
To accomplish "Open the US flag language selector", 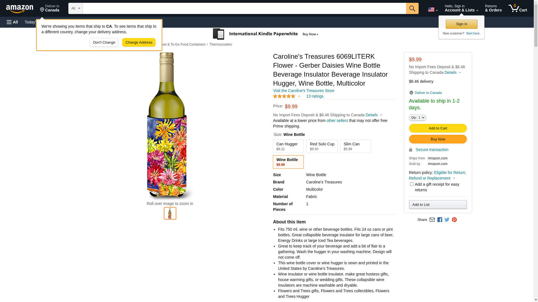I will click(433, 10).
